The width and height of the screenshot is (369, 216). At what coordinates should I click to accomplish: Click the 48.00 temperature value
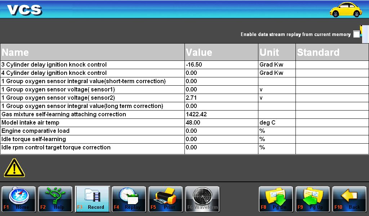[x=222, y=123]
